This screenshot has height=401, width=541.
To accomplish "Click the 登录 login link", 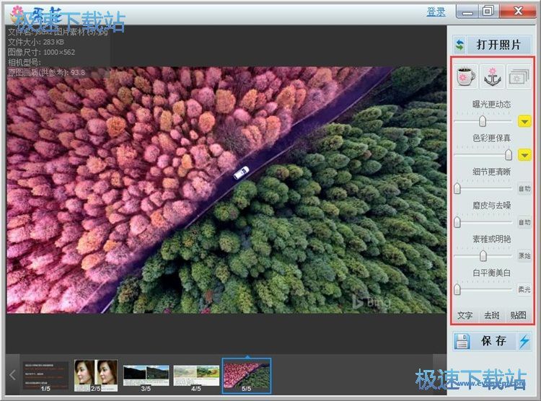I will coord(436,12).
